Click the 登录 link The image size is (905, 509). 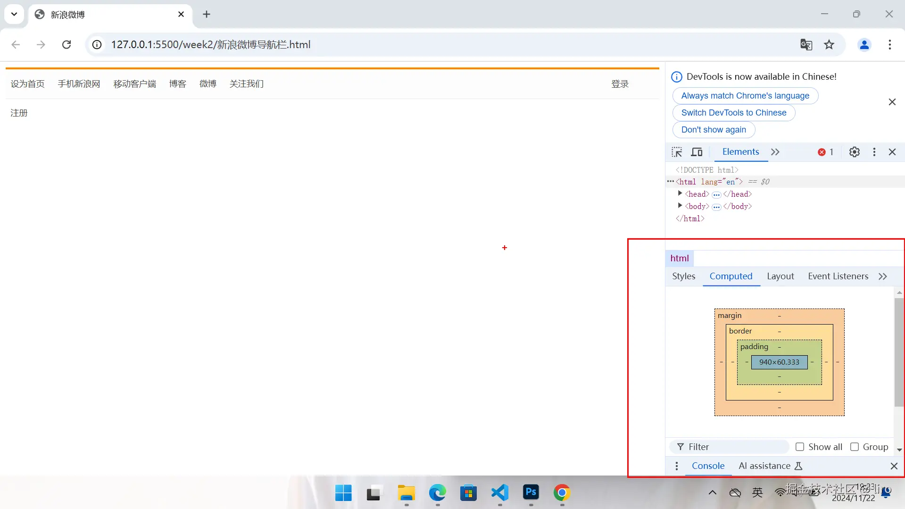[x=620, y=84]
